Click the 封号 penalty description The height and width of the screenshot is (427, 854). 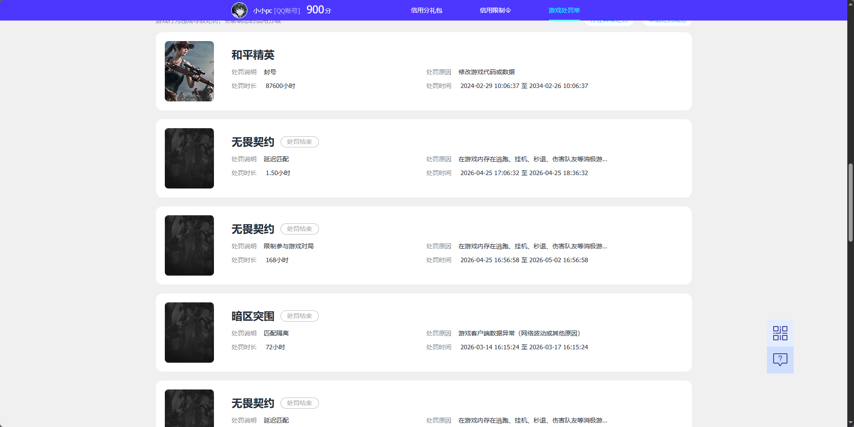click(x=270, y=72)
